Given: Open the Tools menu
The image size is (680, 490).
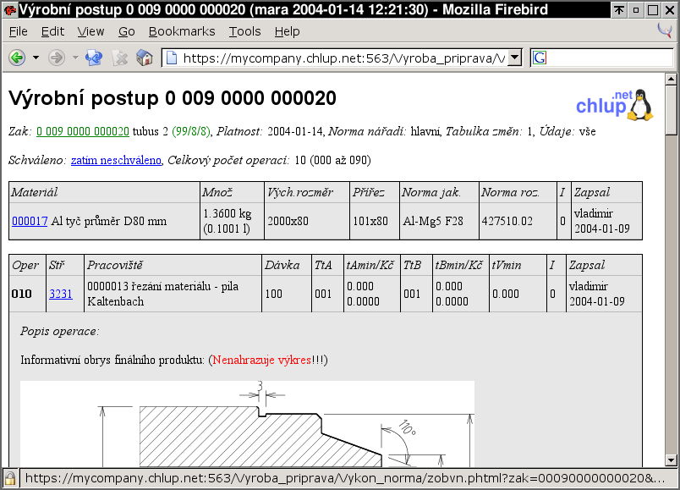Looking at the screenshot, I should click(244, 31).
